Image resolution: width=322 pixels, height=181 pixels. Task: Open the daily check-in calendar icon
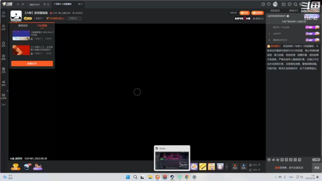click(283, 4)
